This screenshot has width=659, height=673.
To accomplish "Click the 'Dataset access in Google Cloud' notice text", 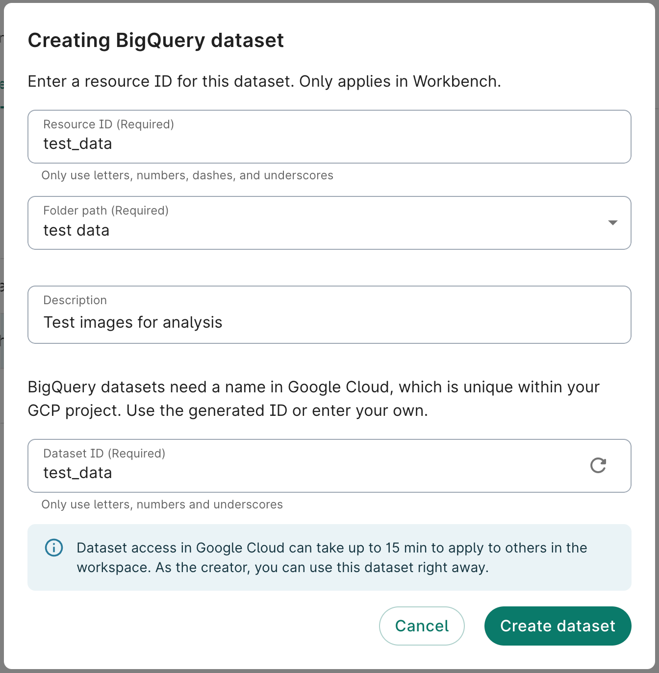I will [332, 557].
